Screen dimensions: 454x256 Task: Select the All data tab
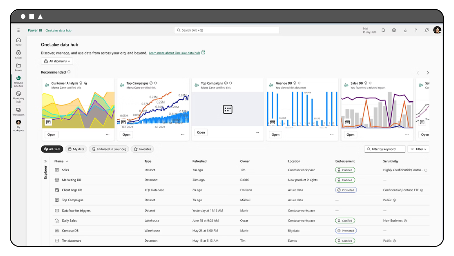click(52, 149)
